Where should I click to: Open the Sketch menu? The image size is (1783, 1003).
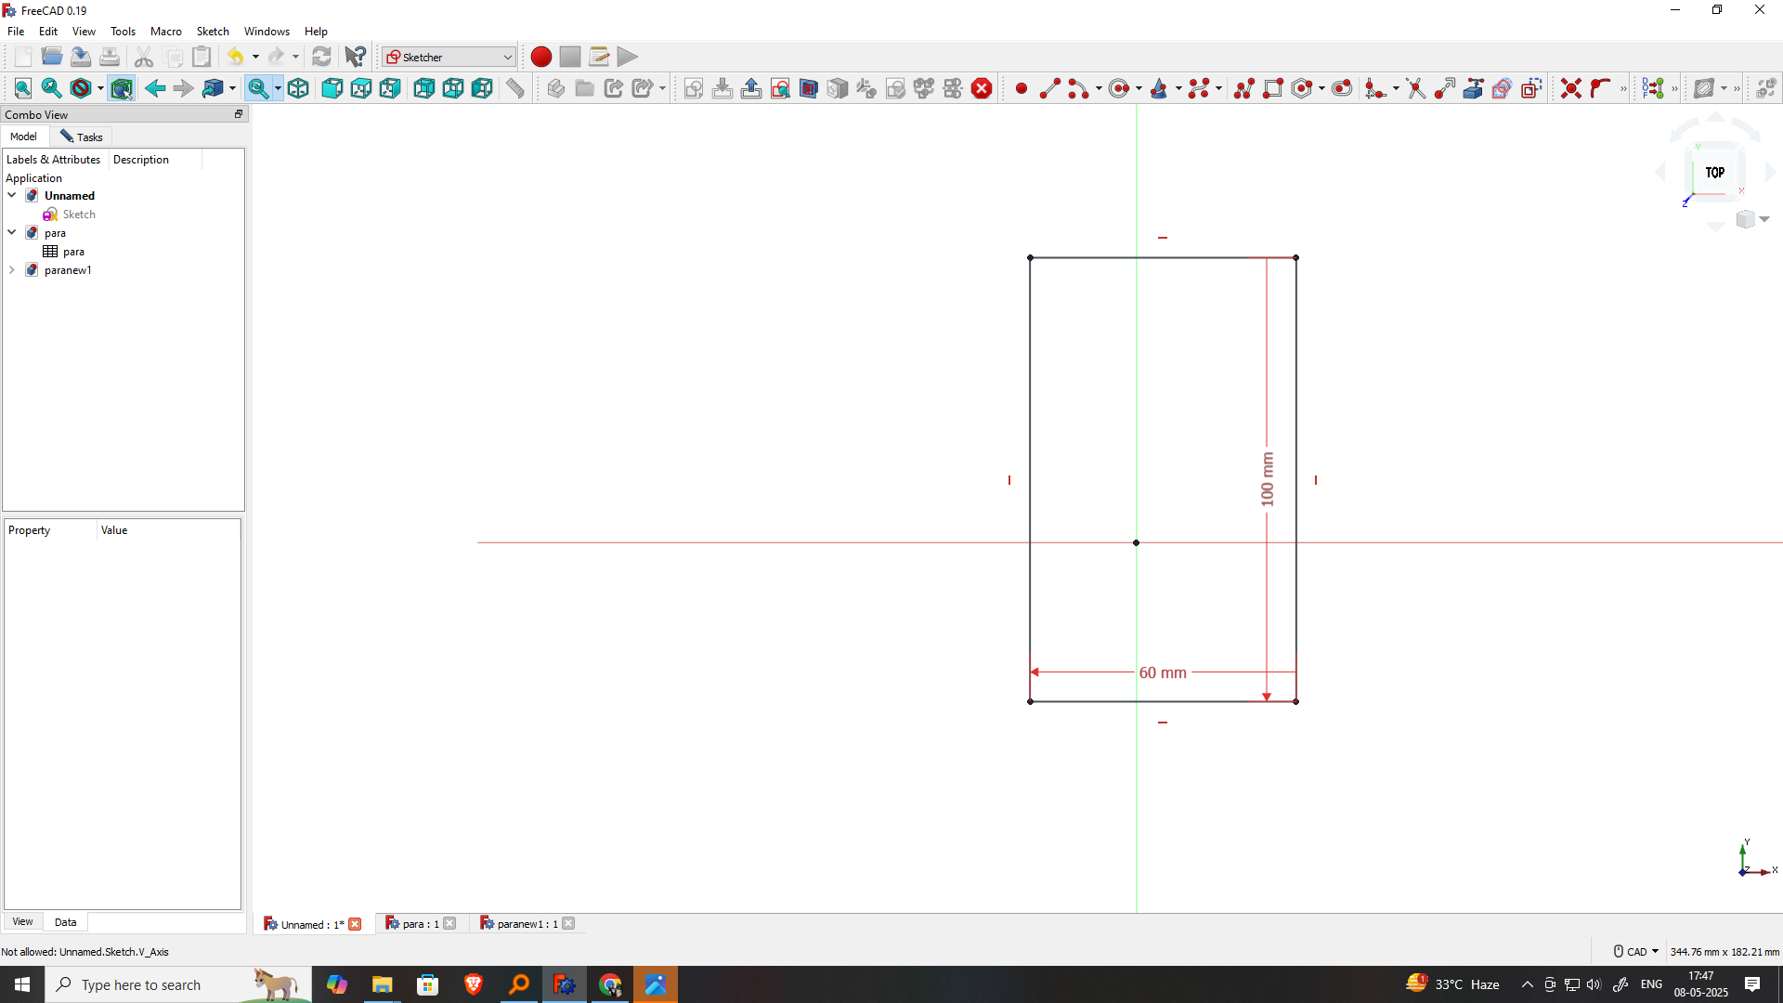click(x=213, y=31)
